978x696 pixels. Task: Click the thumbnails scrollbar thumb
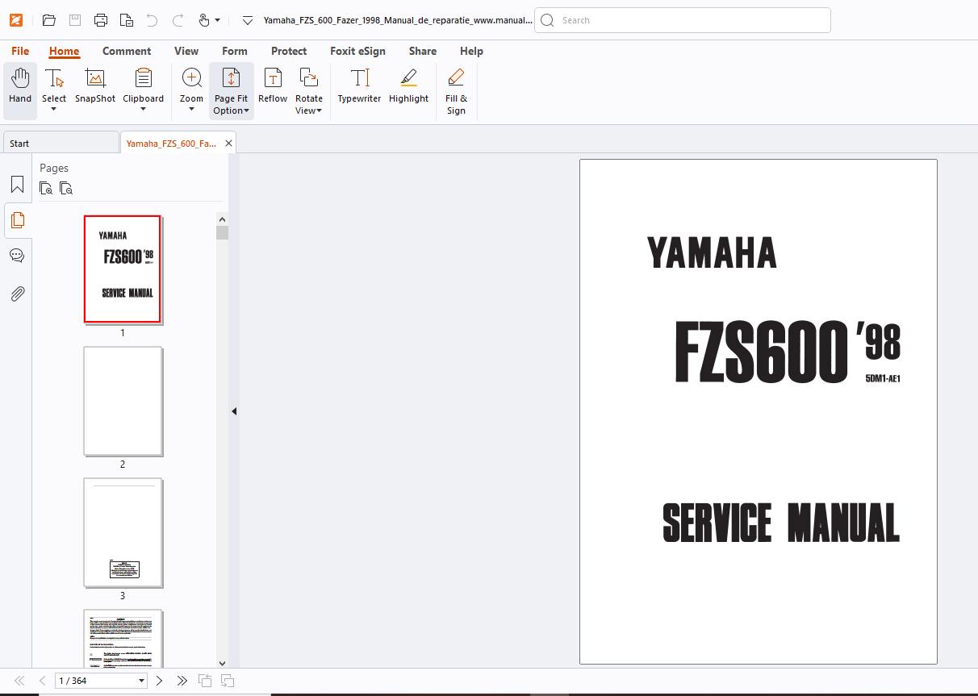pos(223,233)
